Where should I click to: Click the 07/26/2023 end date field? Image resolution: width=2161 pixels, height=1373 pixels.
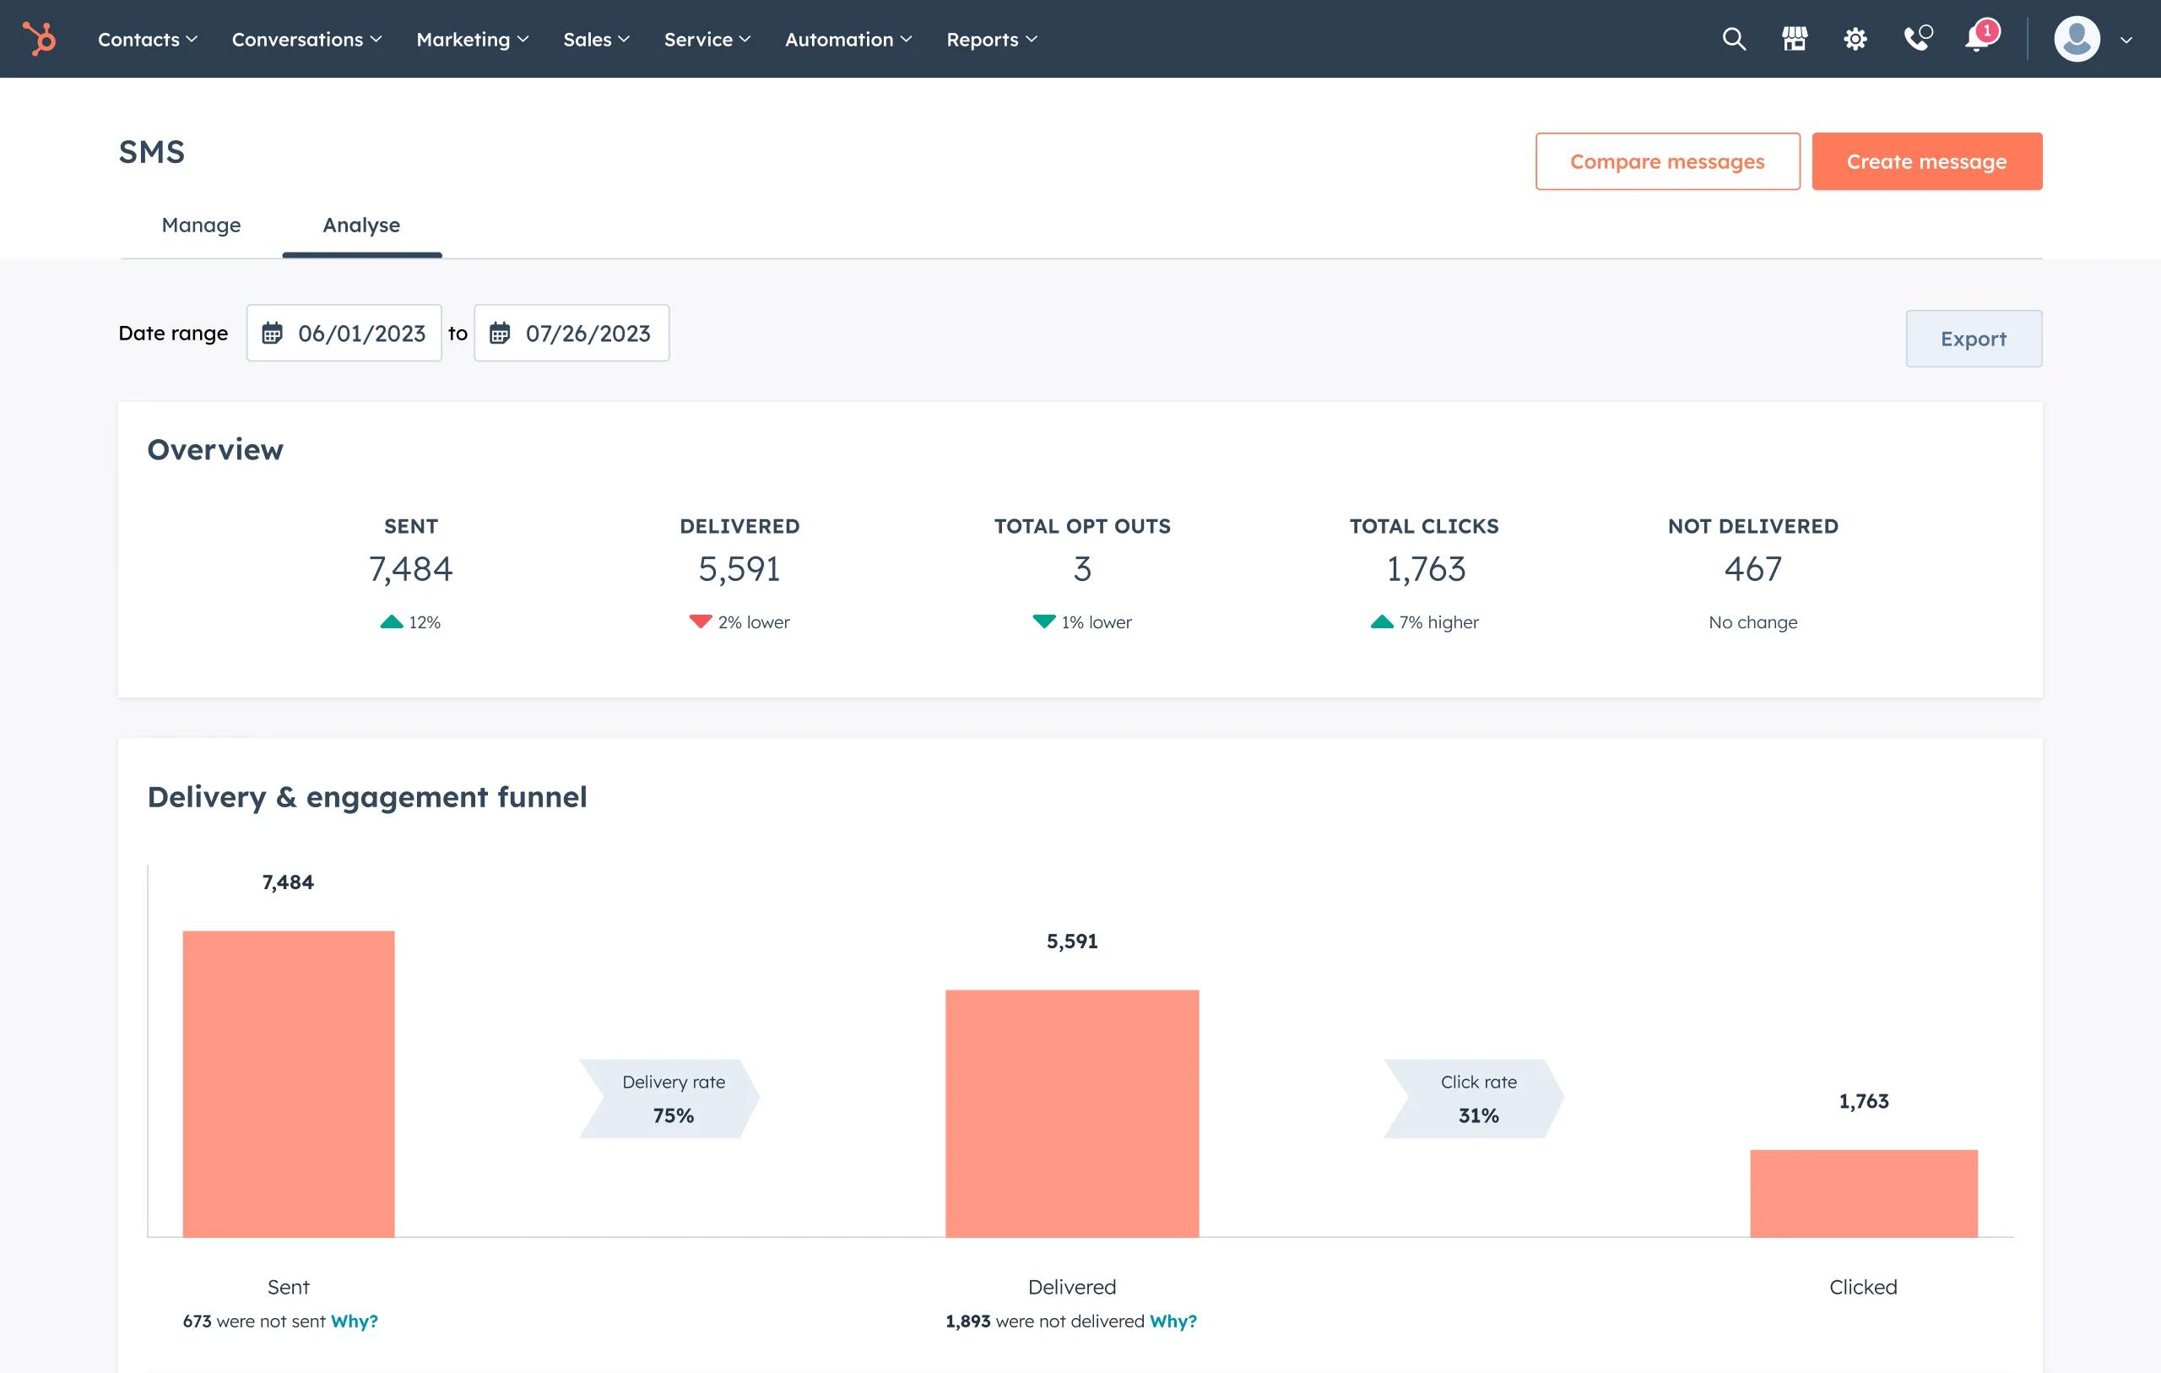click(x=588, y=334)
